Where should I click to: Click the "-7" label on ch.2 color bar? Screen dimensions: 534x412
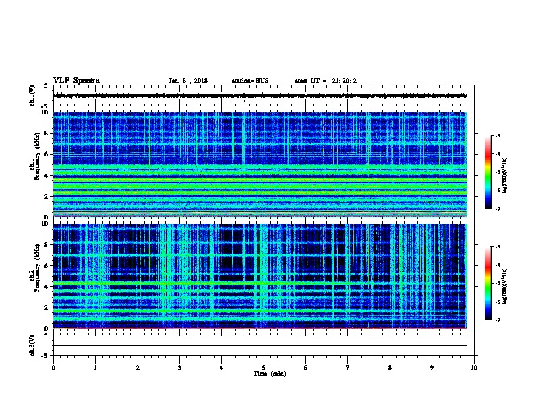pyautogui.click(x=497, y=320)
